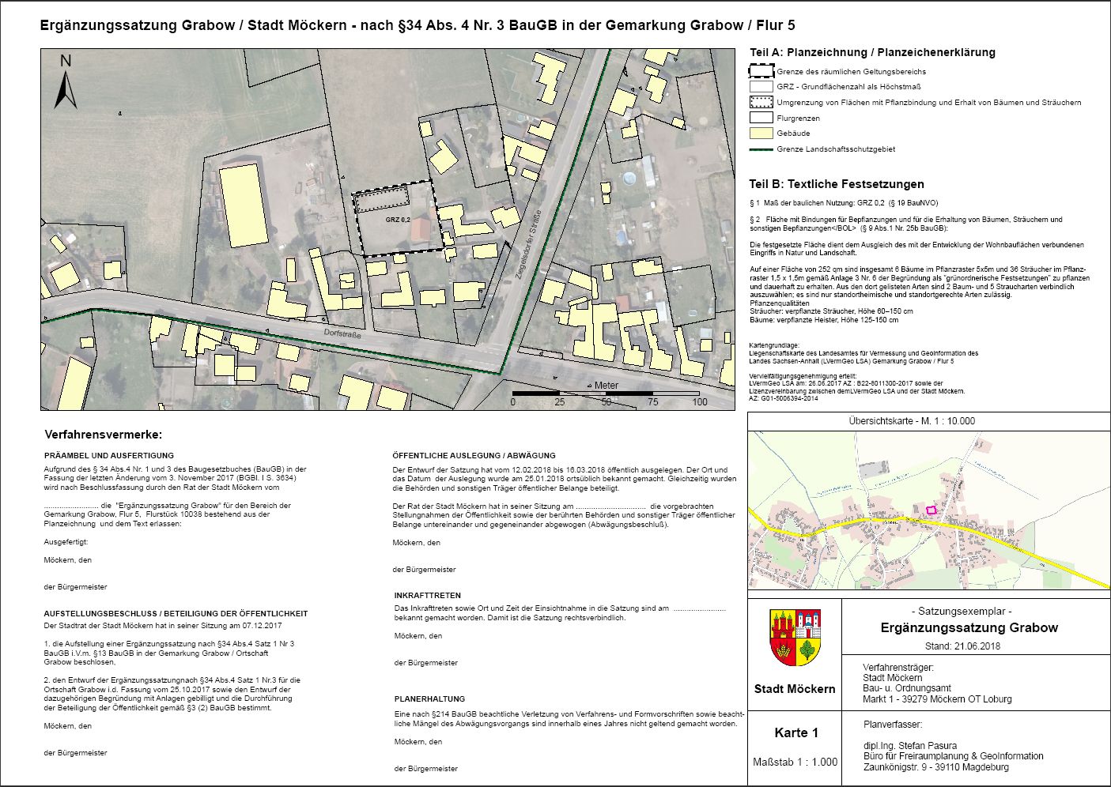Click the Karte 1 title cell
The width and height of the screenshot is (1111, 787).
[x=795, y=732]
